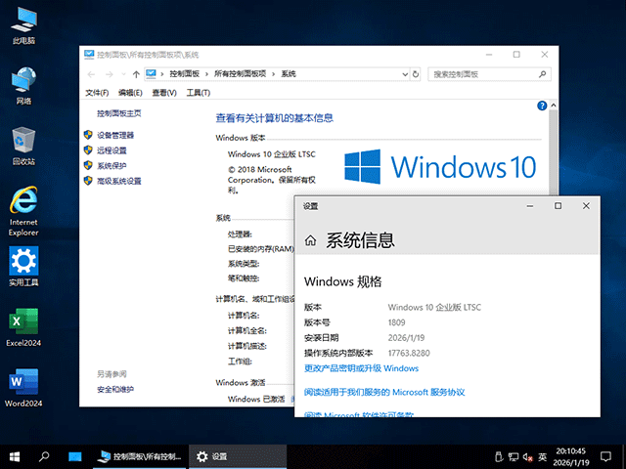This screenshot has width=626, height=469.
Task: Click the computer icon in address bar
Action: 151,74
